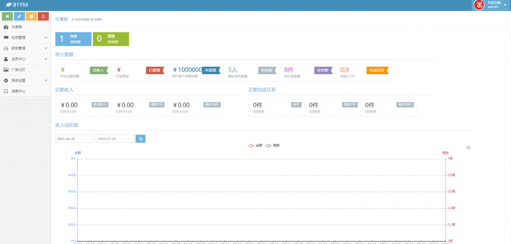511x244 pixels.
Task: Click the green home shortcut icon
Action: click(x=7, y=16)
